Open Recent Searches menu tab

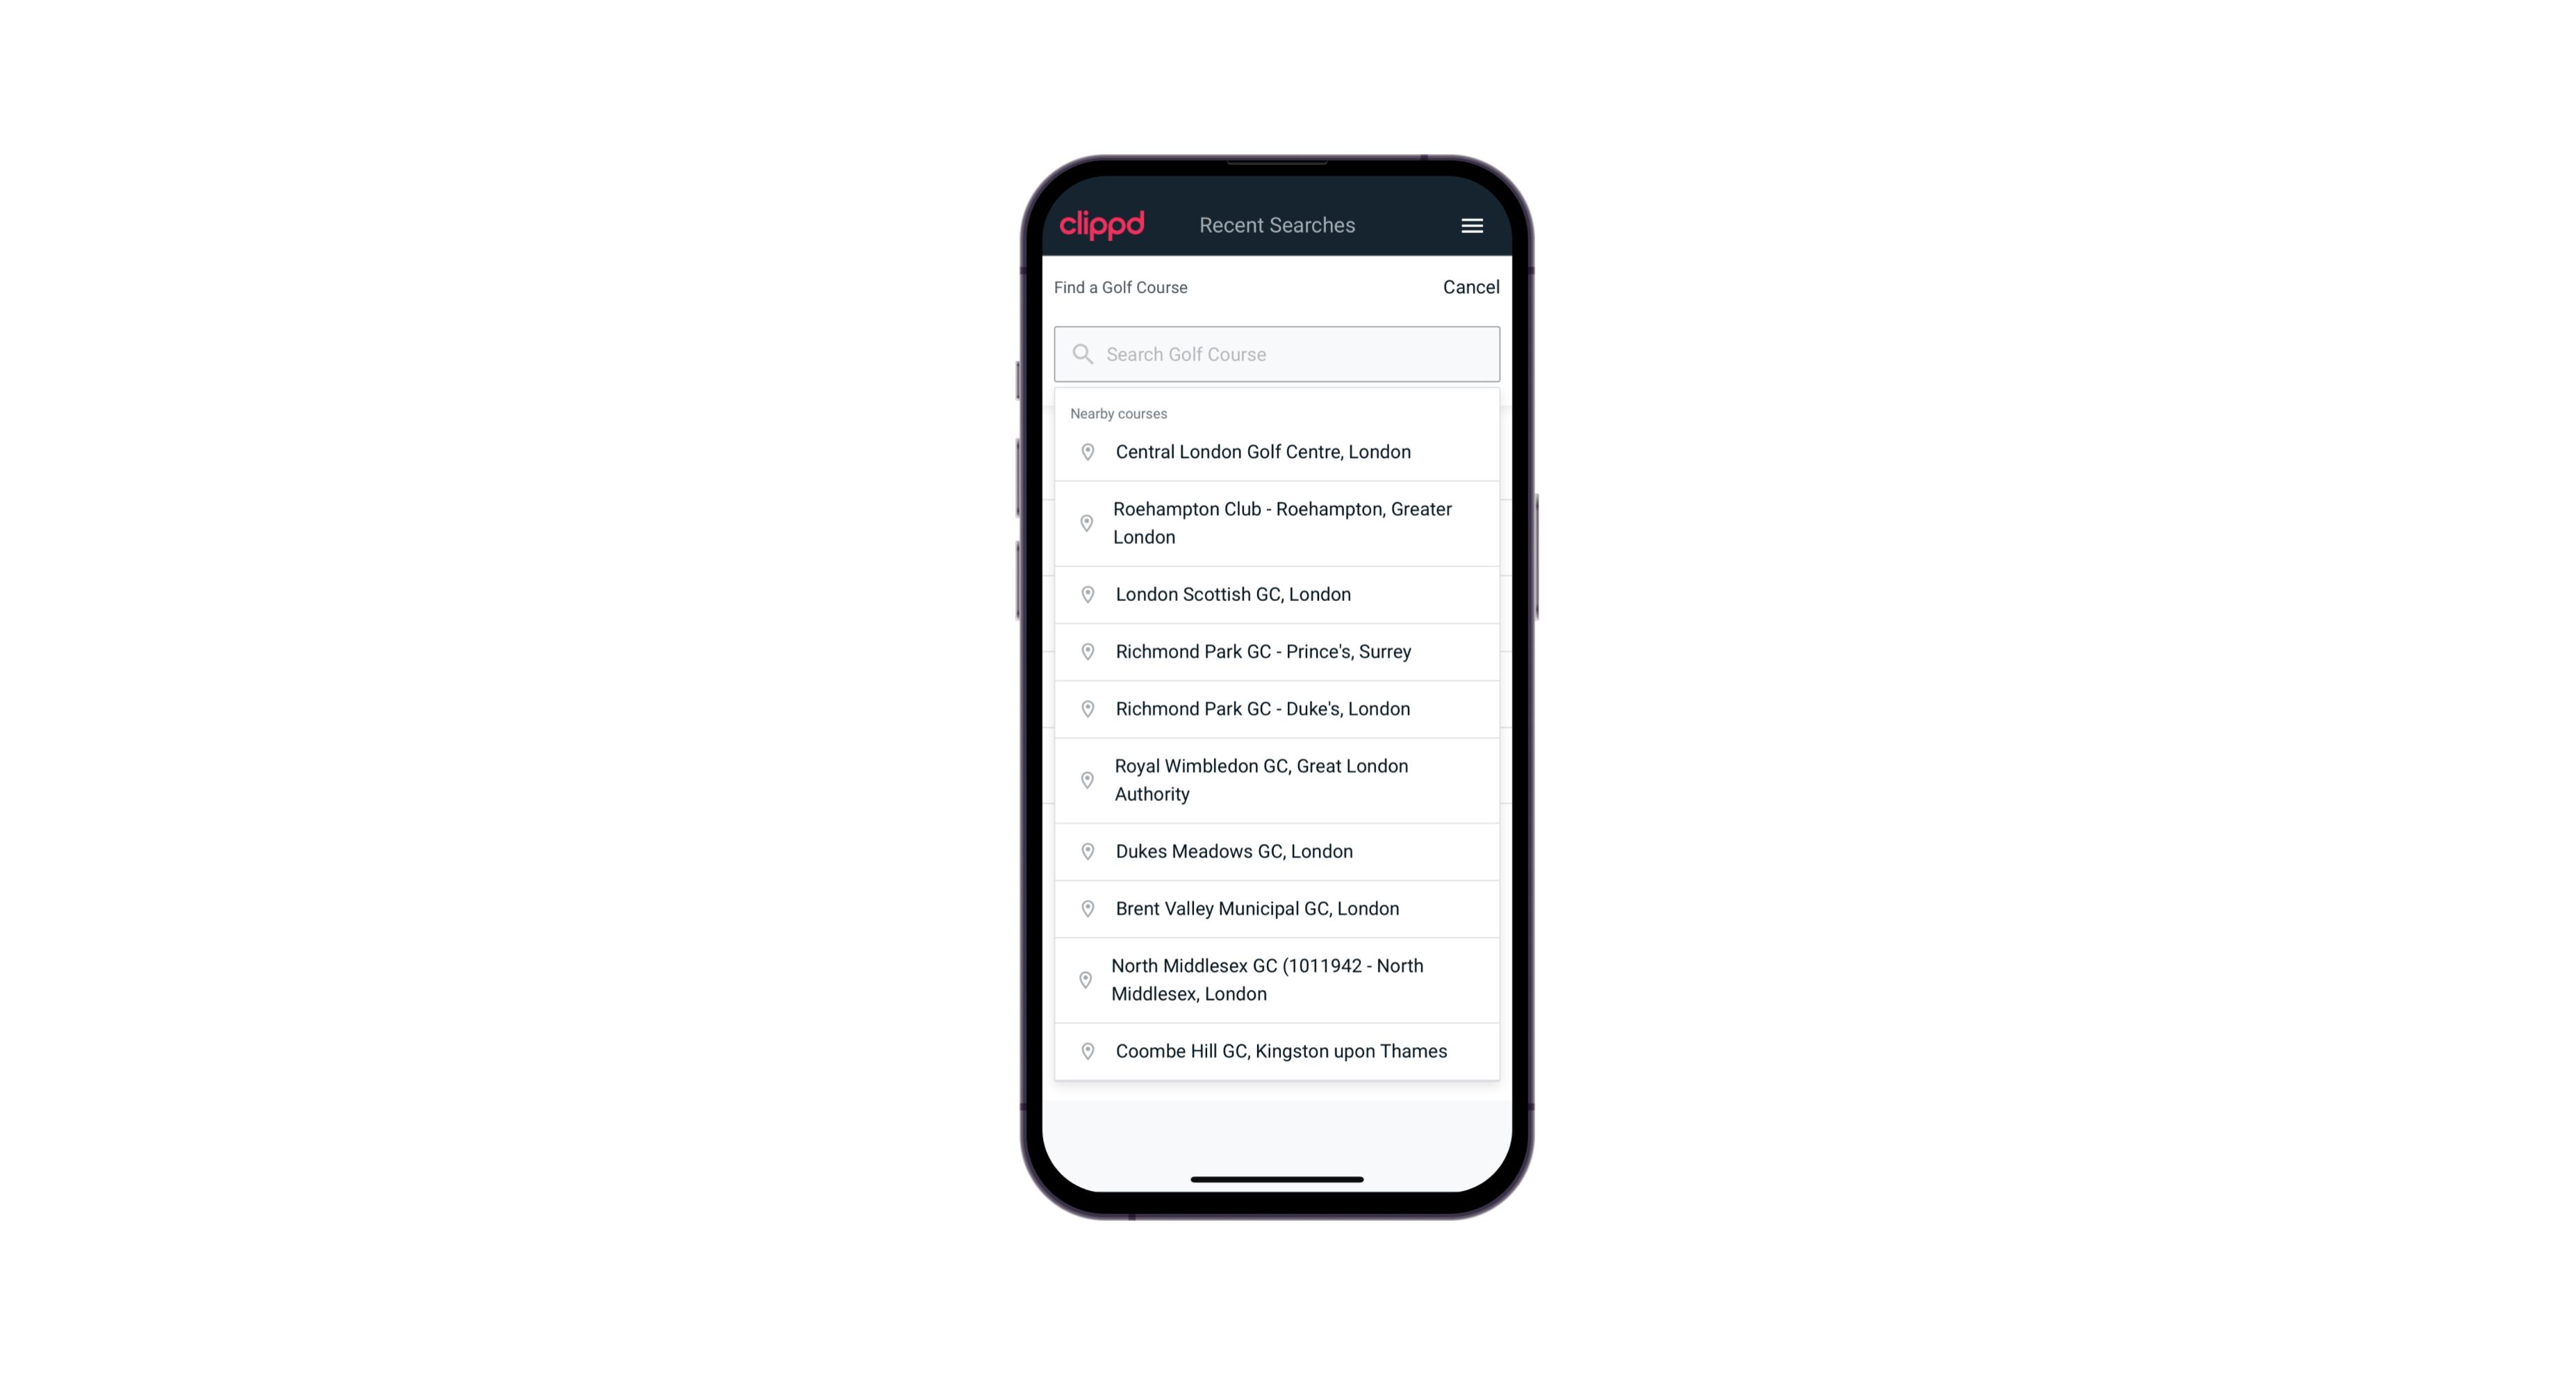click(1277, 225)
